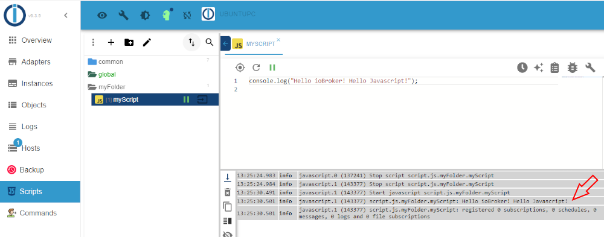Toggle sort order with the arrows button
604x237 pixels.
(191, 42)
